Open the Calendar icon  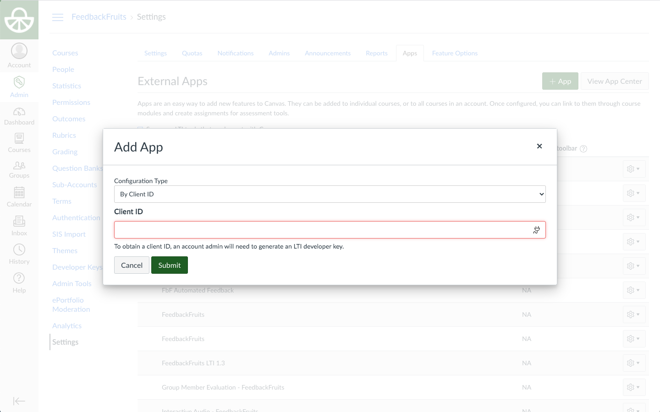(x=19, y=192)
